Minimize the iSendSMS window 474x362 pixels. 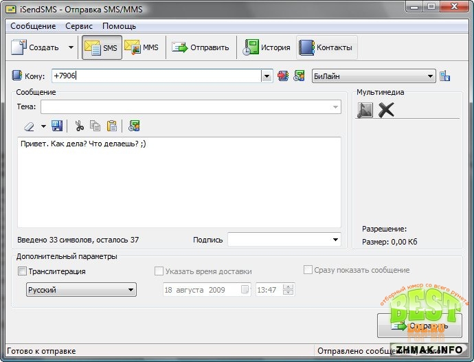click(x=414, y=6)
